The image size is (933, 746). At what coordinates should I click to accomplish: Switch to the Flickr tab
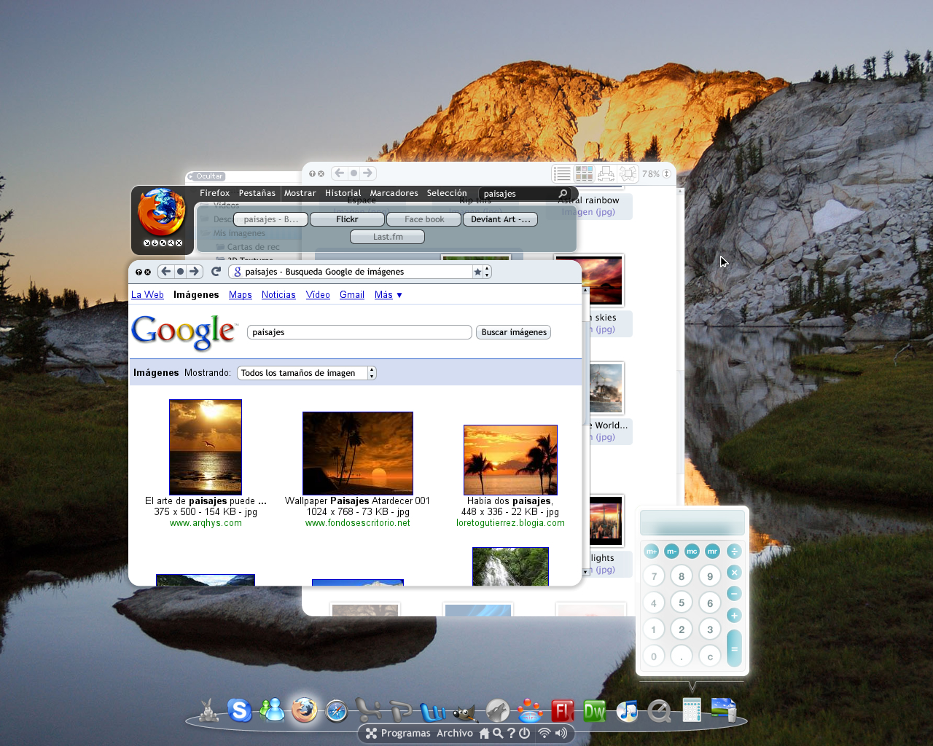pyautogui.click(x=347, y=219)
